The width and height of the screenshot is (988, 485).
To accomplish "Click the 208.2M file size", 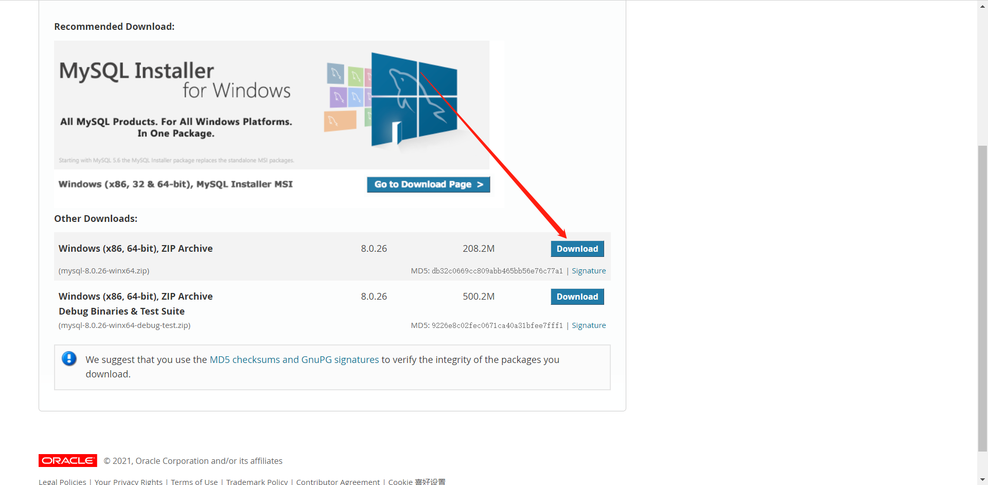I will tap(479, 249).
